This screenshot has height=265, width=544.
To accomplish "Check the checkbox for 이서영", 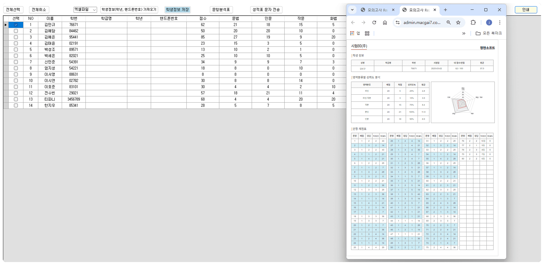I will pyautogui.click(x=16, y=75).
